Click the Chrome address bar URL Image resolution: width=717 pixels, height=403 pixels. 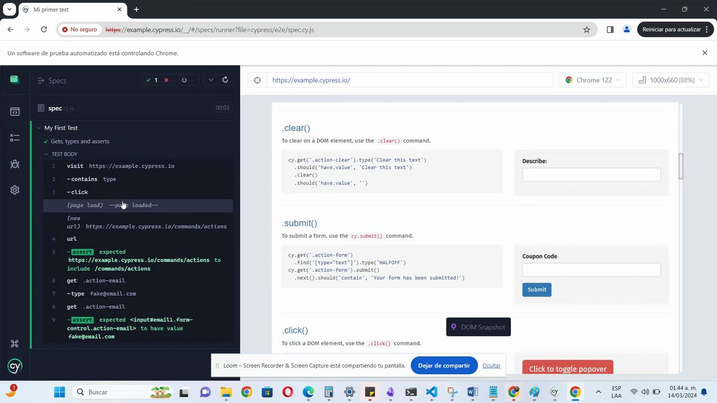pos(209,30)
